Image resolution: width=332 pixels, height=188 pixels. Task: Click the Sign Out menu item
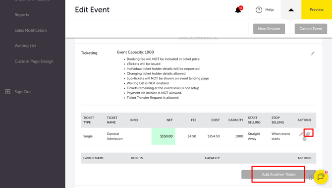point(22,92)
